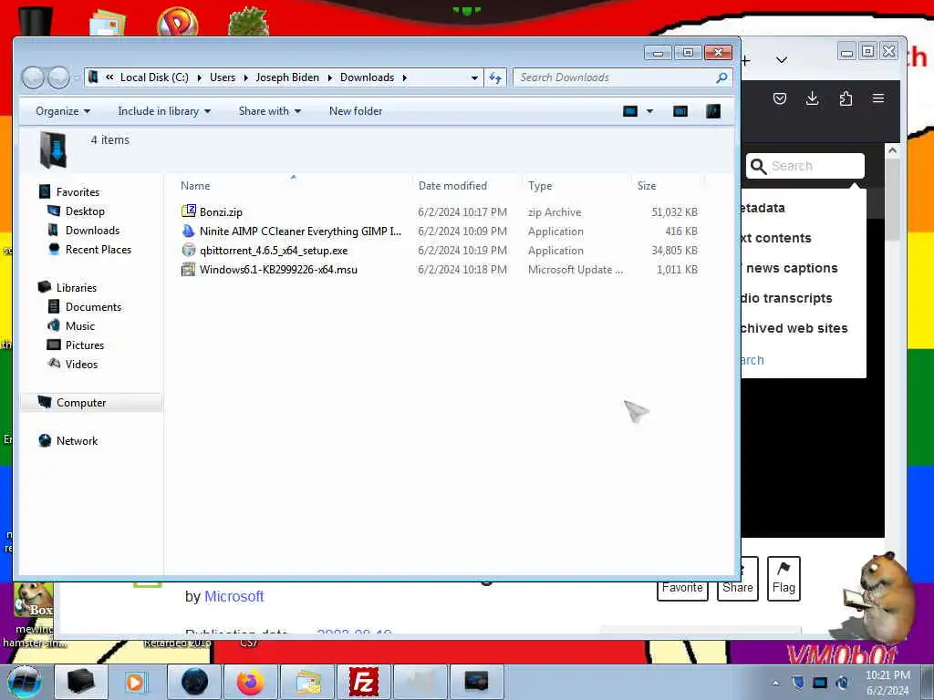Select the Windows6.1-KB2999226 msu file icon
The image size is (934, 700).
[189, 269]
